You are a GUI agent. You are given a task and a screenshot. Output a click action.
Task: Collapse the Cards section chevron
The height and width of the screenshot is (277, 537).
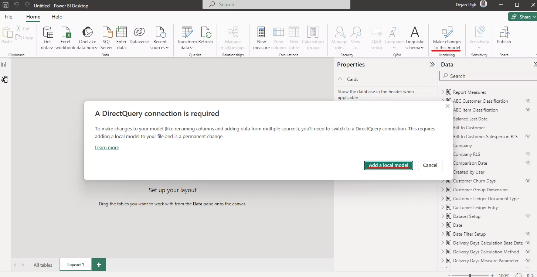click(340, 79)
